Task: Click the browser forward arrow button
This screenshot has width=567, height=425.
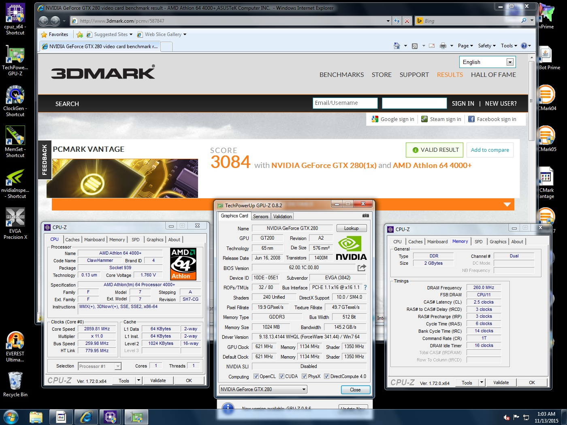Action: [x=55, y=21]
